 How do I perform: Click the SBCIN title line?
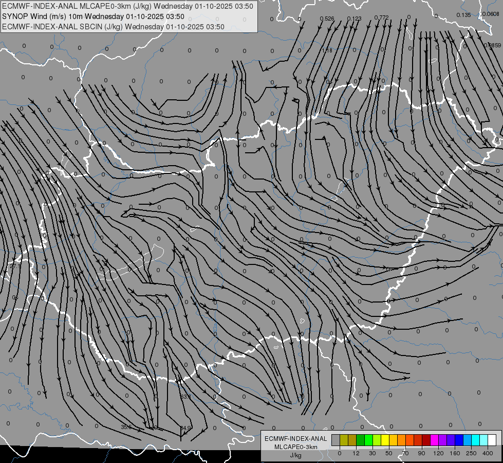click(113, 27)
